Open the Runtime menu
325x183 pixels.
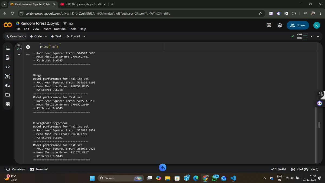[x=60, y=29]
